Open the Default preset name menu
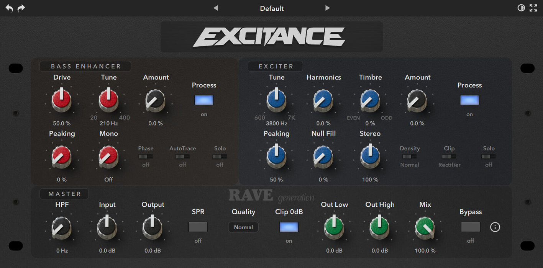Screen dimensions: 543x268 coord(272,8)
